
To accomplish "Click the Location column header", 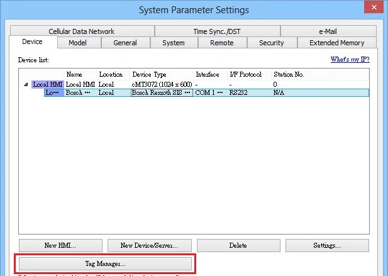I will coord(113,74).
